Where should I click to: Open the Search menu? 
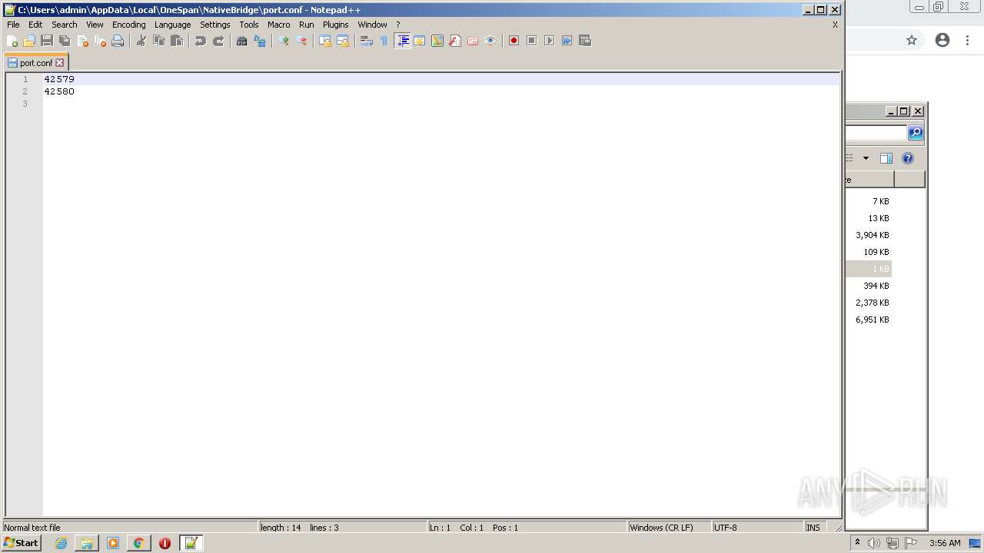(65, 25)
